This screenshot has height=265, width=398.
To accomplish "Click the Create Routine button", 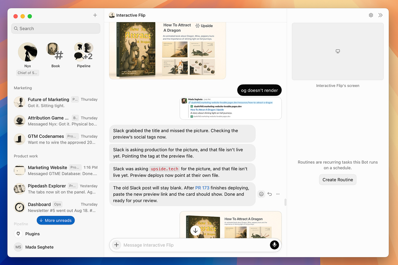I will pyautogui.click(x=338, y=180).
